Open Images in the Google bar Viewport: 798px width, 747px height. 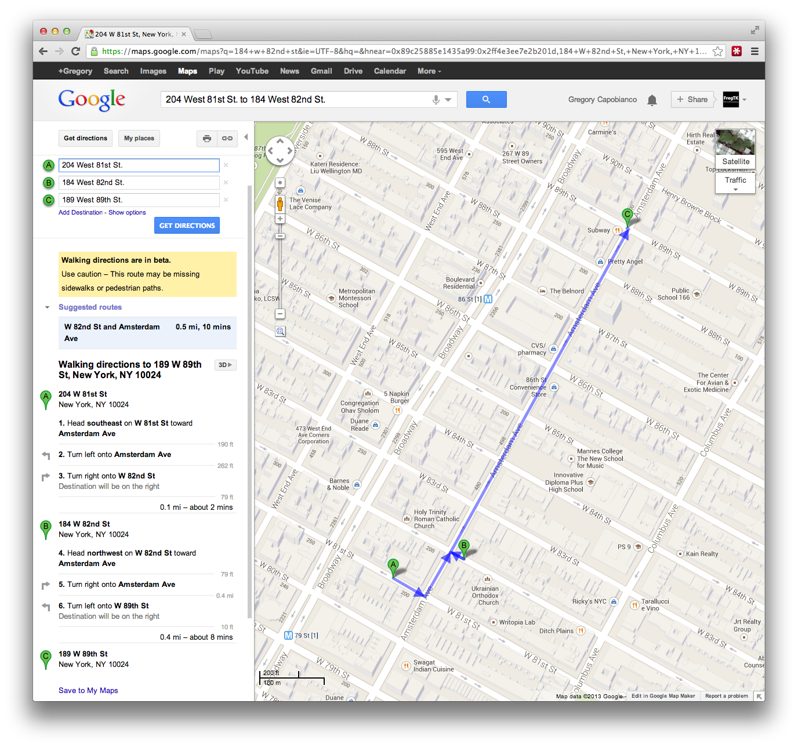tap(153, 71)
